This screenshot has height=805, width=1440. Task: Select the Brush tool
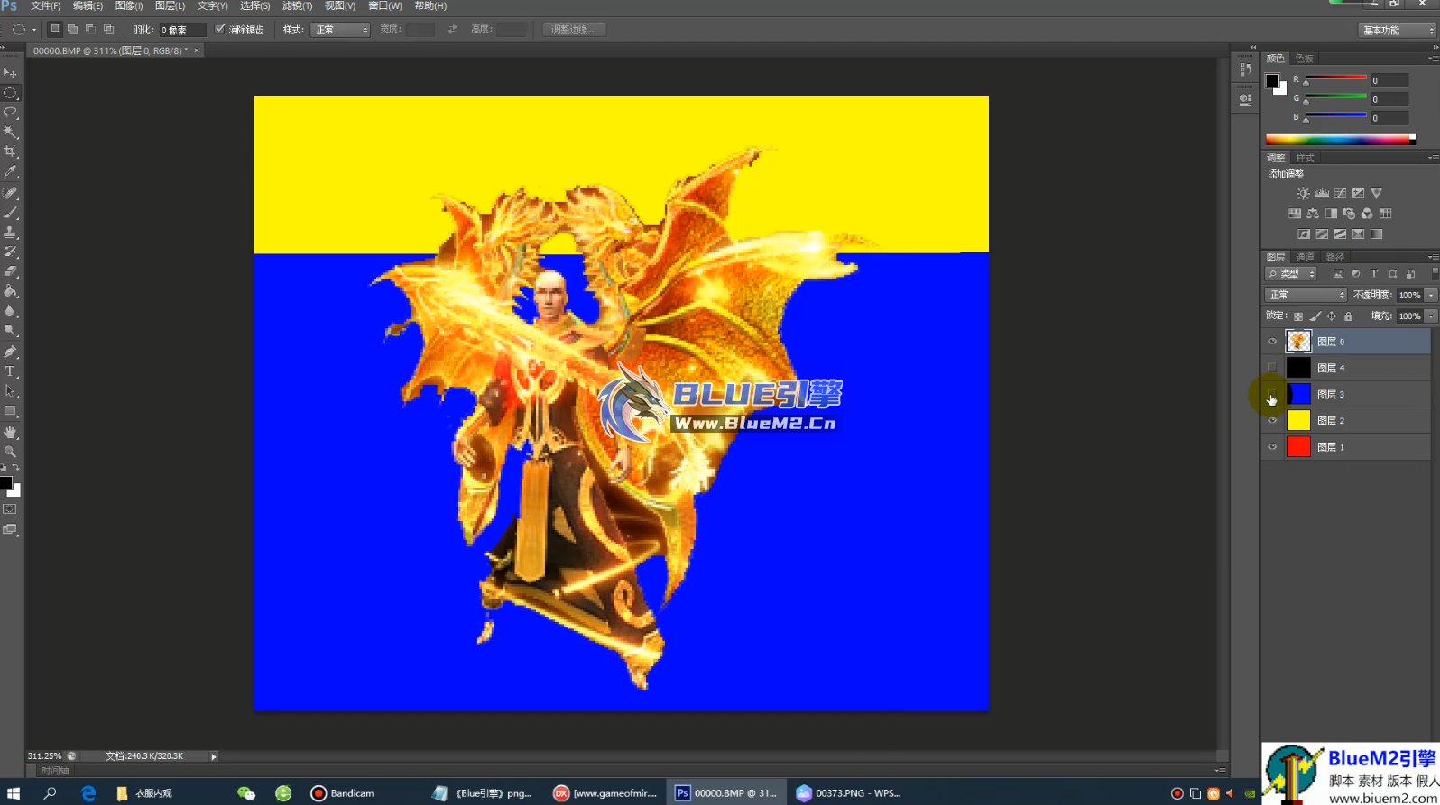click(x=10, y=213)
